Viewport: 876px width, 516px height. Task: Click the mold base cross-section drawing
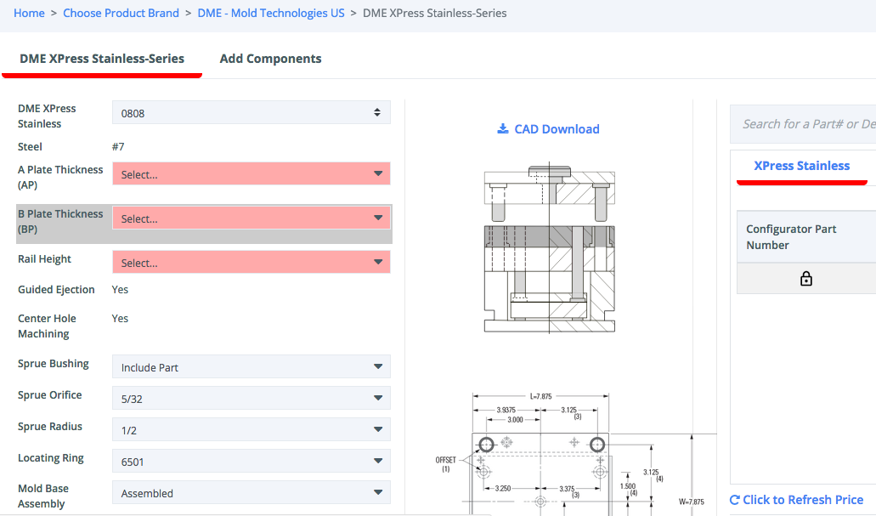pos(549,248)
